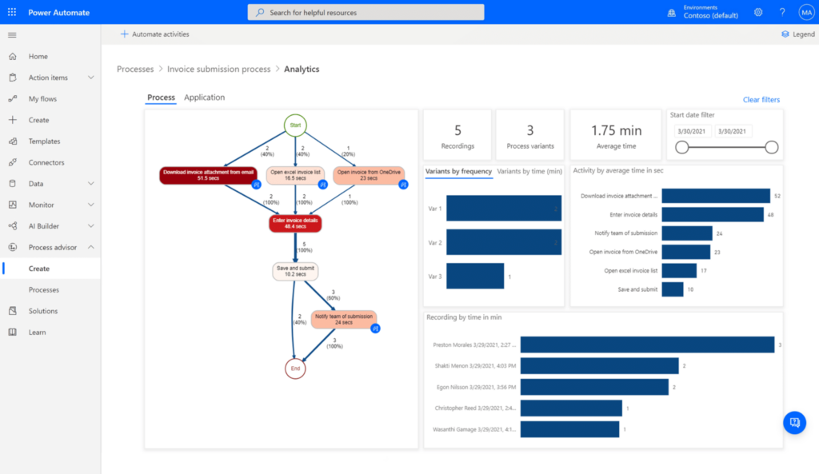
Task: Select the Var 3 bar in chart
Action: tap(475, 276)
